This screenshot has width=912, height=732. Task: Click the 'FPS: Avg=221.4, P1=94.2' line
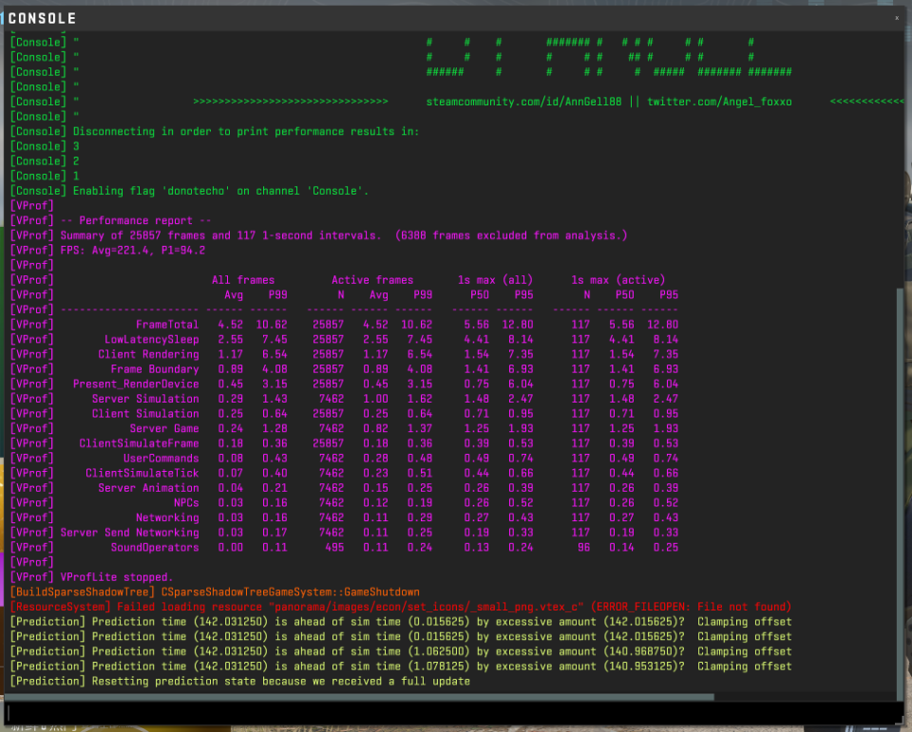(x=107, y=251)
